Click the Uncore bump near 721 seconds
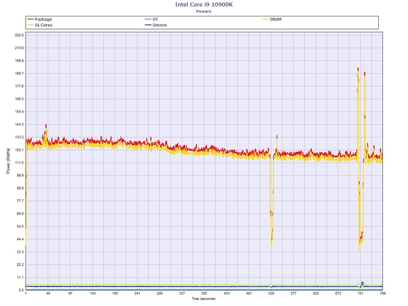This screenshot has width=408, height=306. pos(362,283)
